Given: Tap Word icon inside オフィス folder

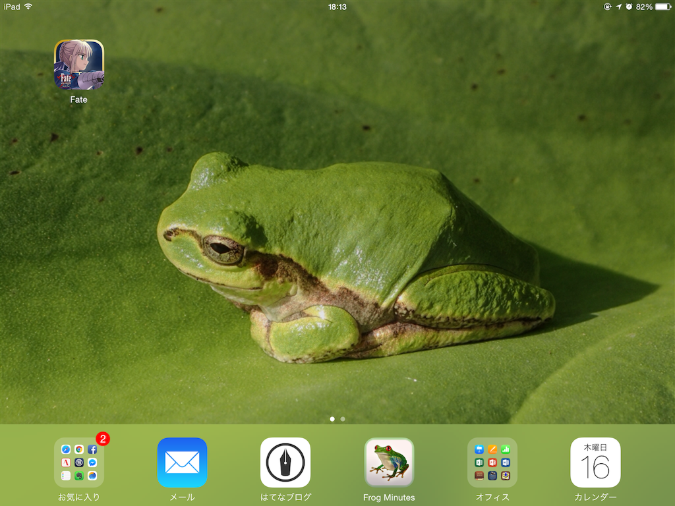Looking at the screenshot, I should 506,463.
